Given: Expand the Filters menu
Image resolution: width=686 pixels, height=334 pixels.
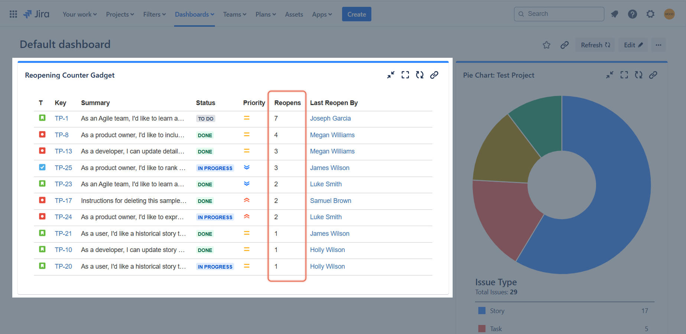Looking at the screenshot, I should (155, 14).
